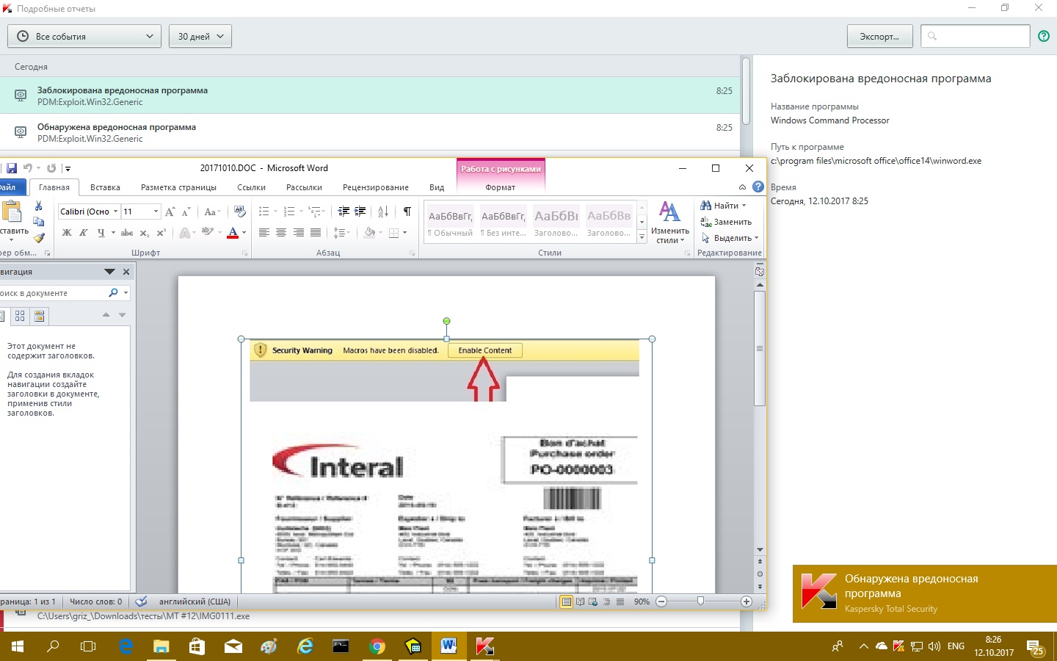Open the 'Все события' filter dropdown
The width and height of the screenshot is (1057, 661).
[x=84, y=36]
